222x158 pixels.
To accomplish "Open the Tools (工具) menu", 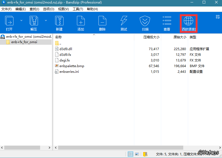I will 78,9.
